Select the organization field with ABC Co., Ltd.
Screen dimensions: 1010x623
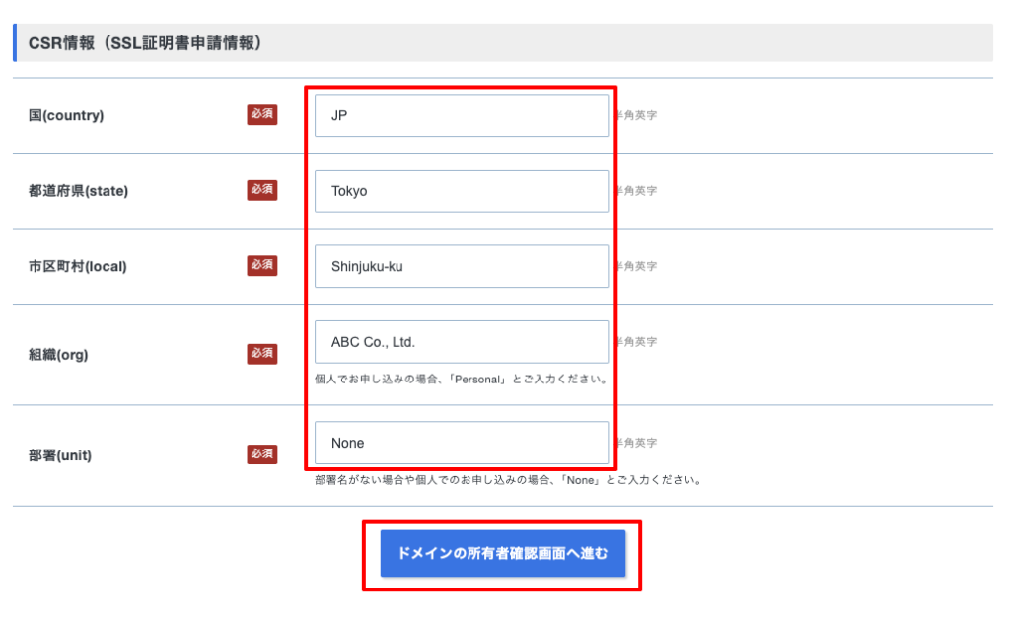point(461,342)
